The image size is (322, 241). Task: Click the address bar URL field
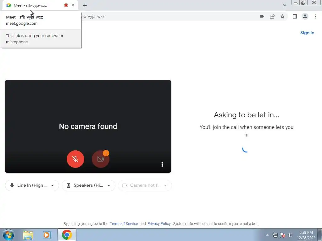coord(169,16)
